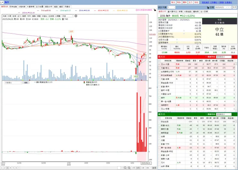This screenshot has height=170, width=238.
Task: Open the chart settings gear icon
Action: coord(76,16)
